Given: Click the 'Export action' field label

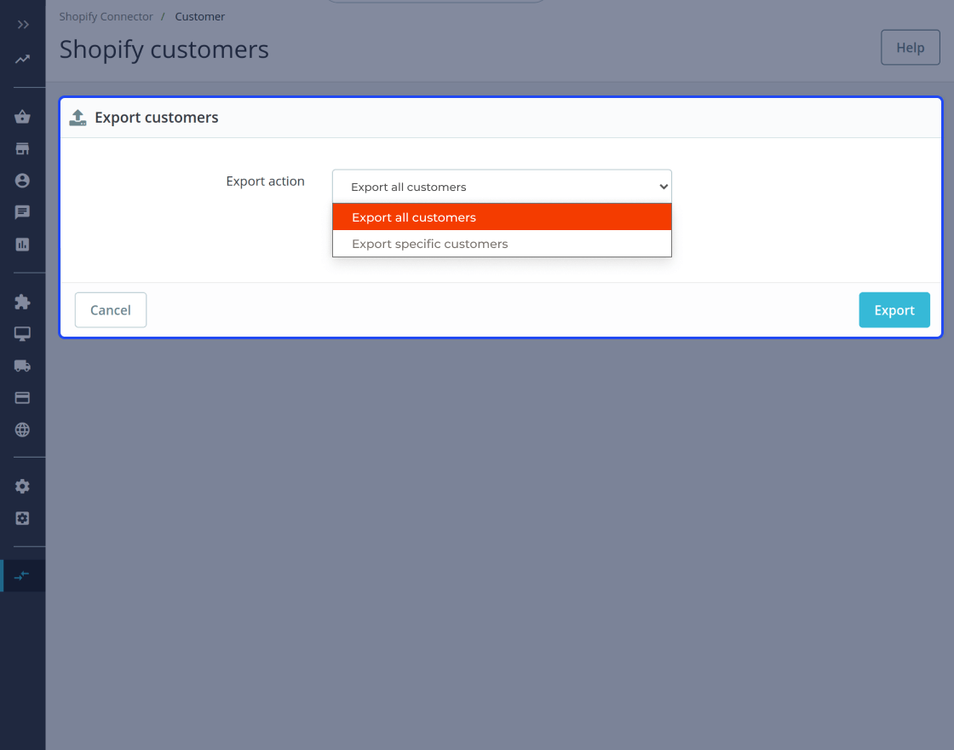Looking at the screenshot, I should coord(265,181).
